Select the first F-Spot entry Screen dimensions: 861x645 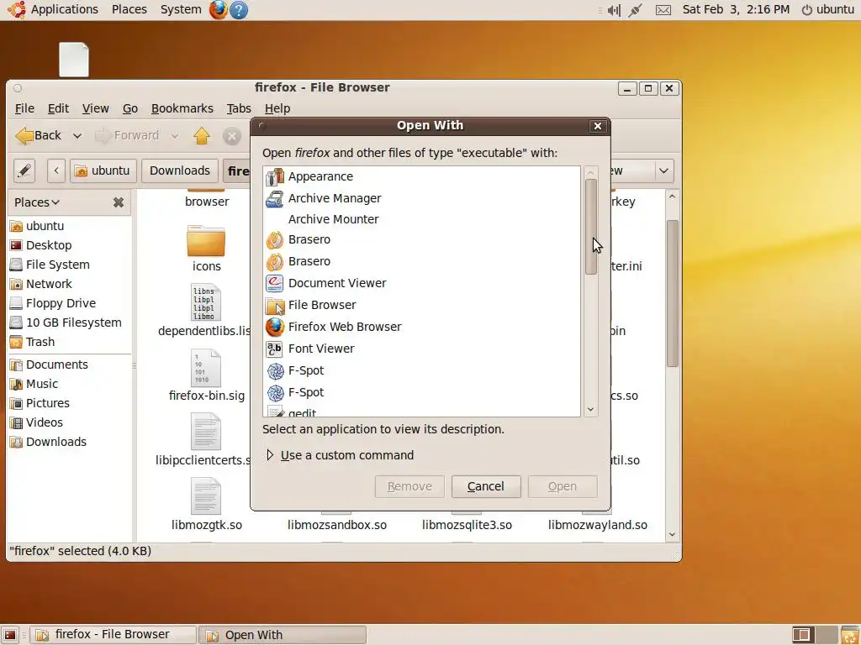pos(421,370)
